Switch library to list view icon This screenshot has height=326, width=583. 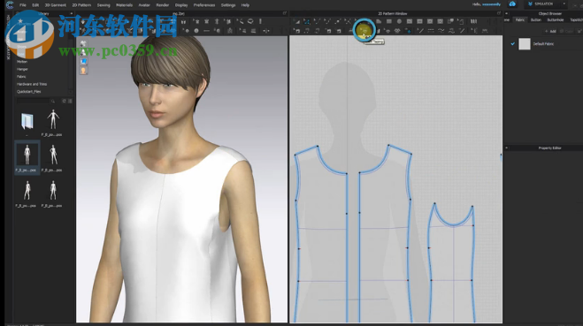pos(70,101)
